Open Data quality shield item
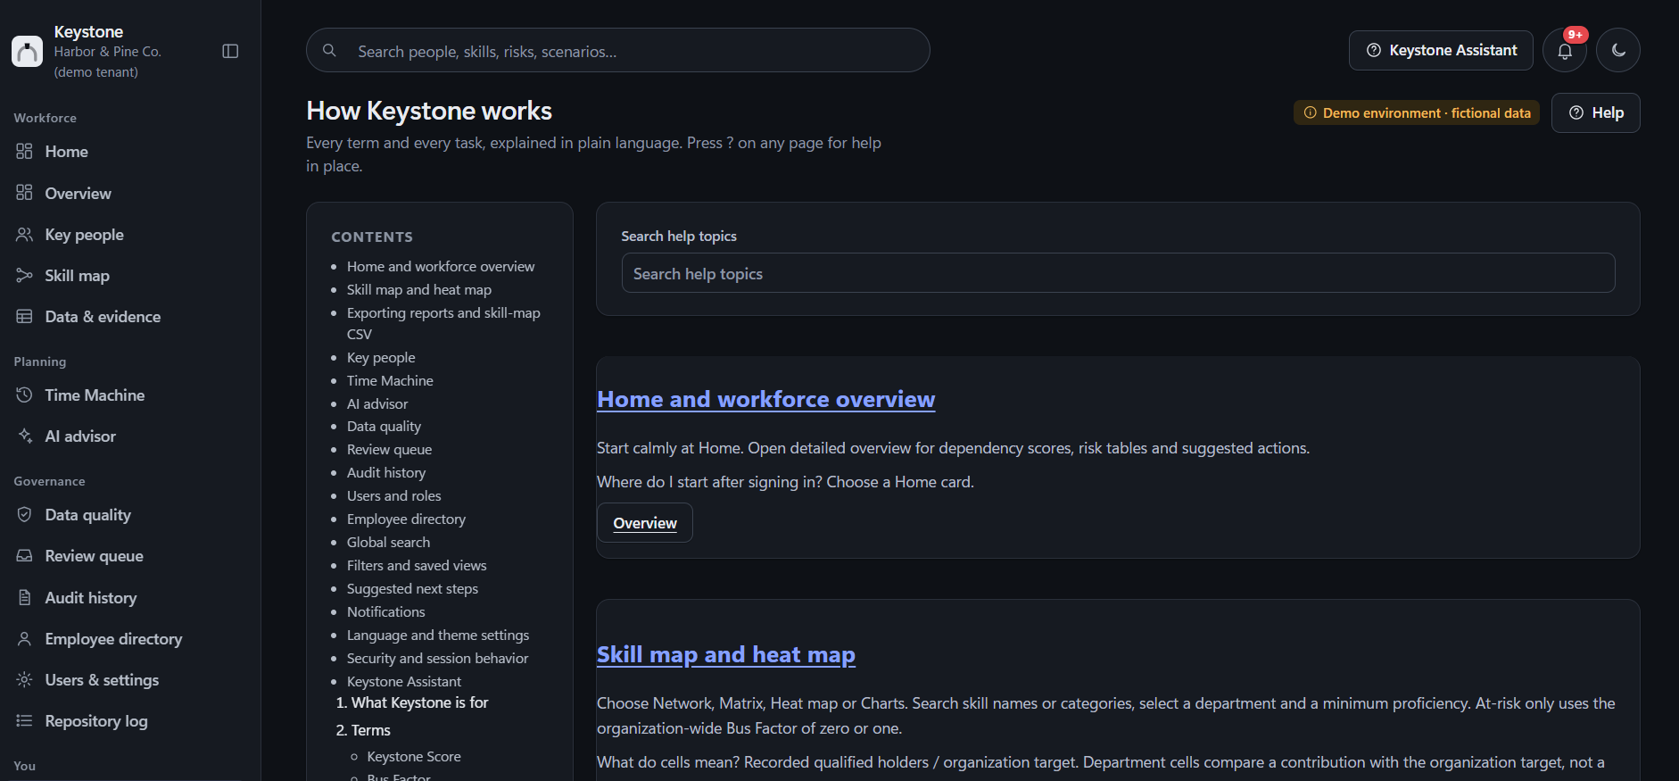 tap(87, 515)
